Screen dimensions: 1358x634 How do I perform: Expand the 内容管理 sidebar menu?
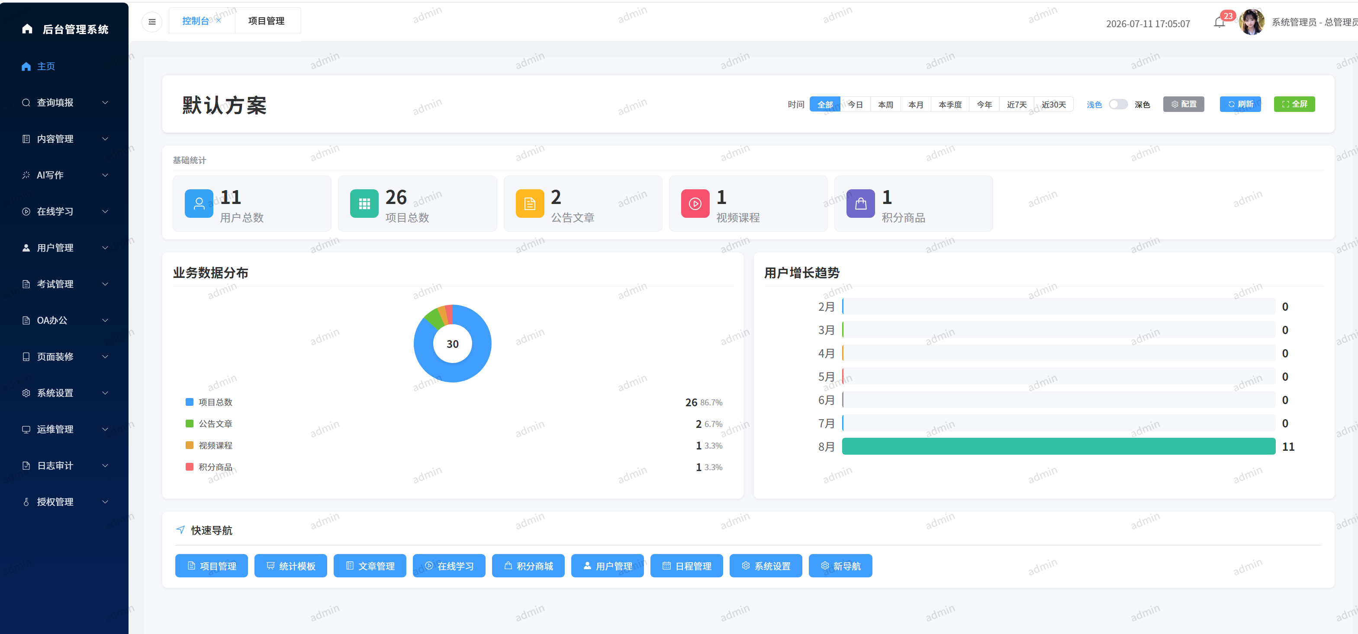pos(64,139)
